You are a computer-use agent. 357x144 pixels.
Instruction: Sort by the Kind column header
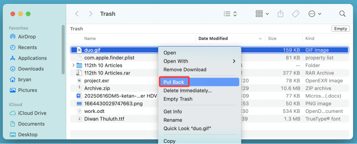point(310,38)
